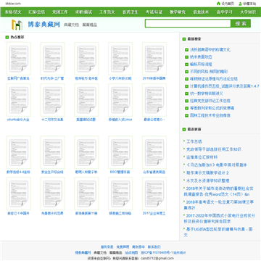Open 2017-2022年中国西式小家电 report link

(219, 218)
